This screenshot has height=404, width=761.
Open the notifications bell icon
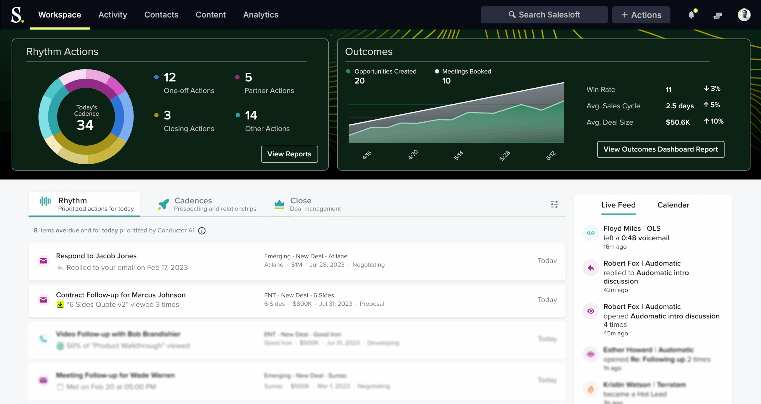pos(692,14)
